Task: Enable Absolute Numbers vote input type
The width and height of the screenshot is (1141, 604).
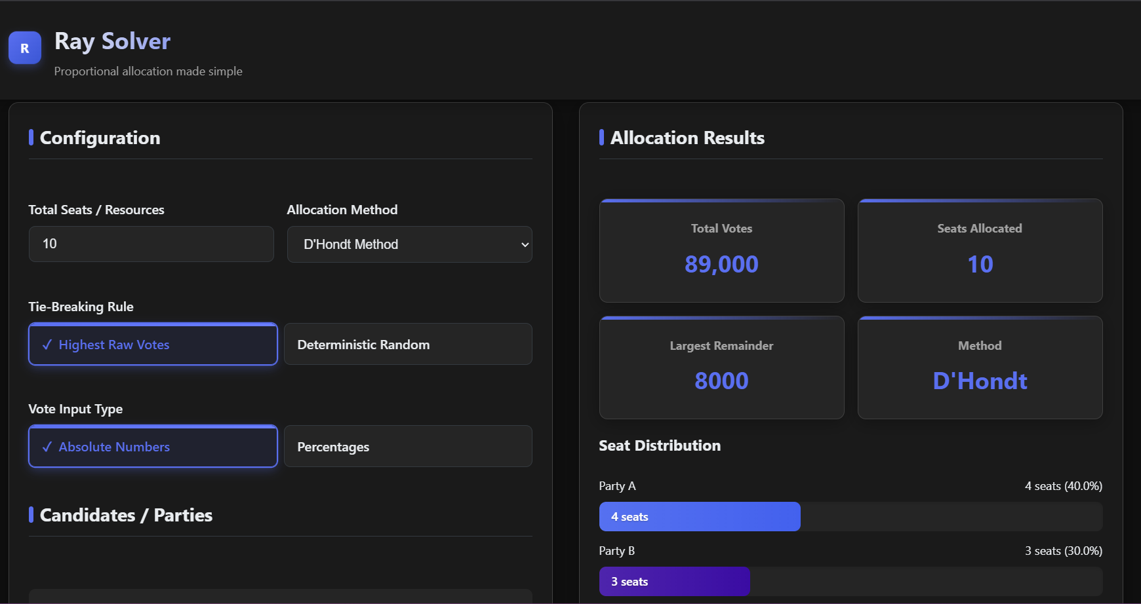Action: 152,446
